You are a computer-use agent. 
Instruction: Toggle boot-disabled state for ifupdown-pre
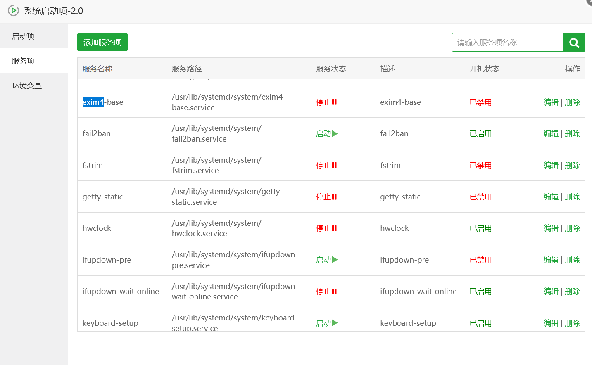[480, 260]
